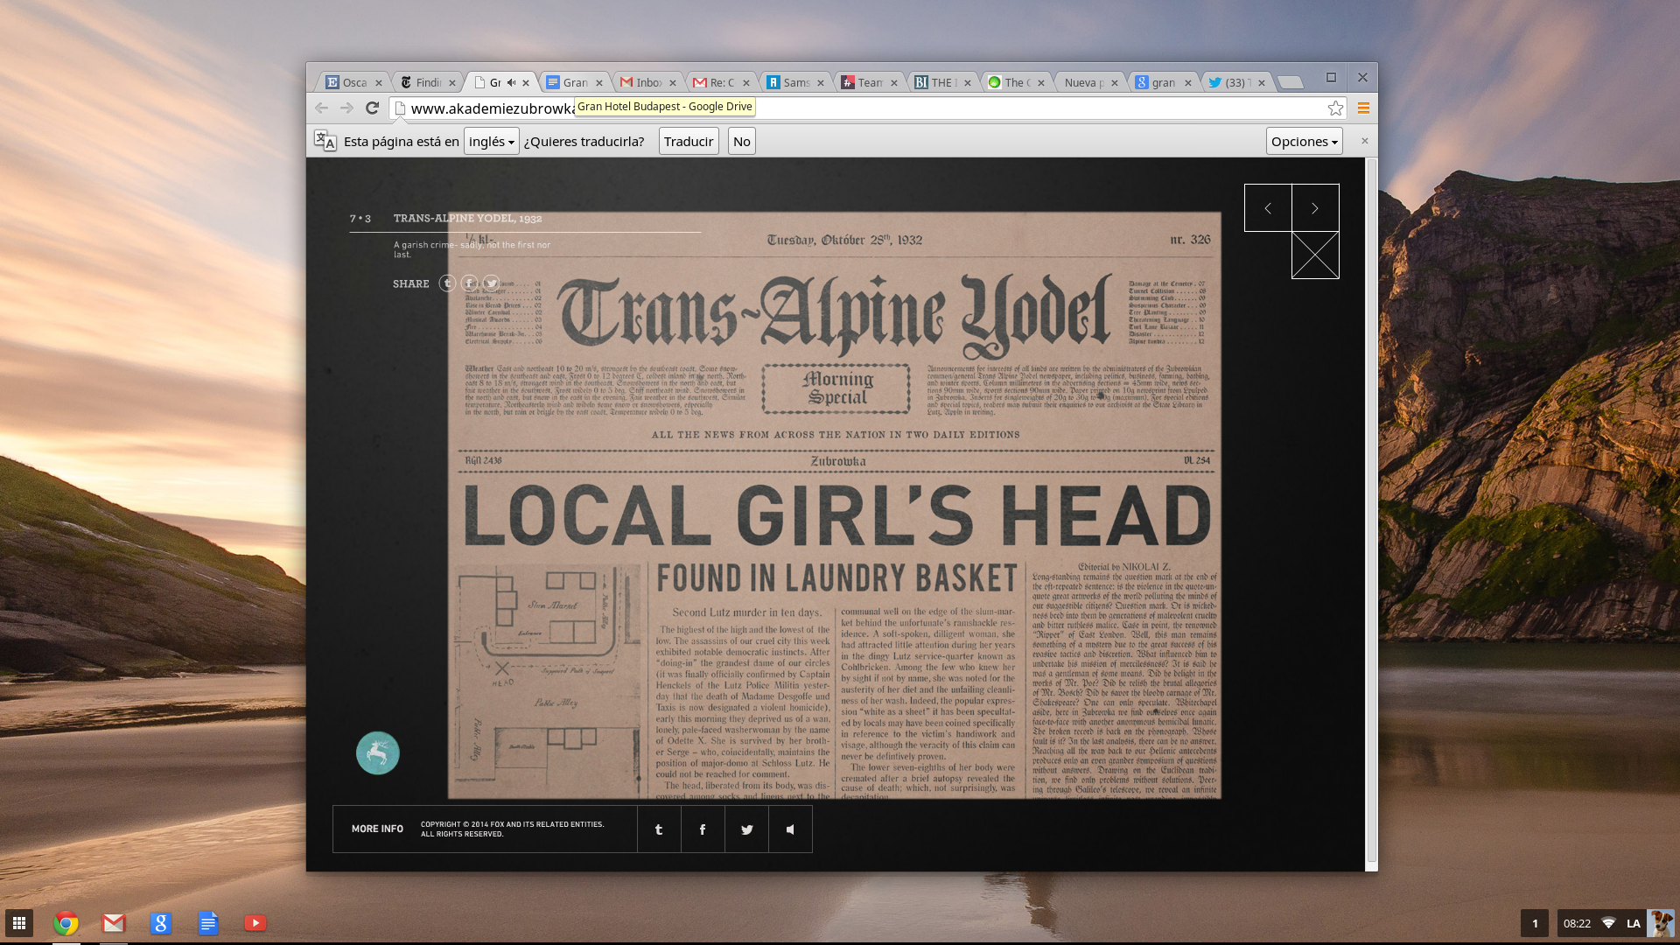The width and height of the screenshot is (1680, 945).
Task: Open Google Docs from the shelf
Action: pos(207,923)
